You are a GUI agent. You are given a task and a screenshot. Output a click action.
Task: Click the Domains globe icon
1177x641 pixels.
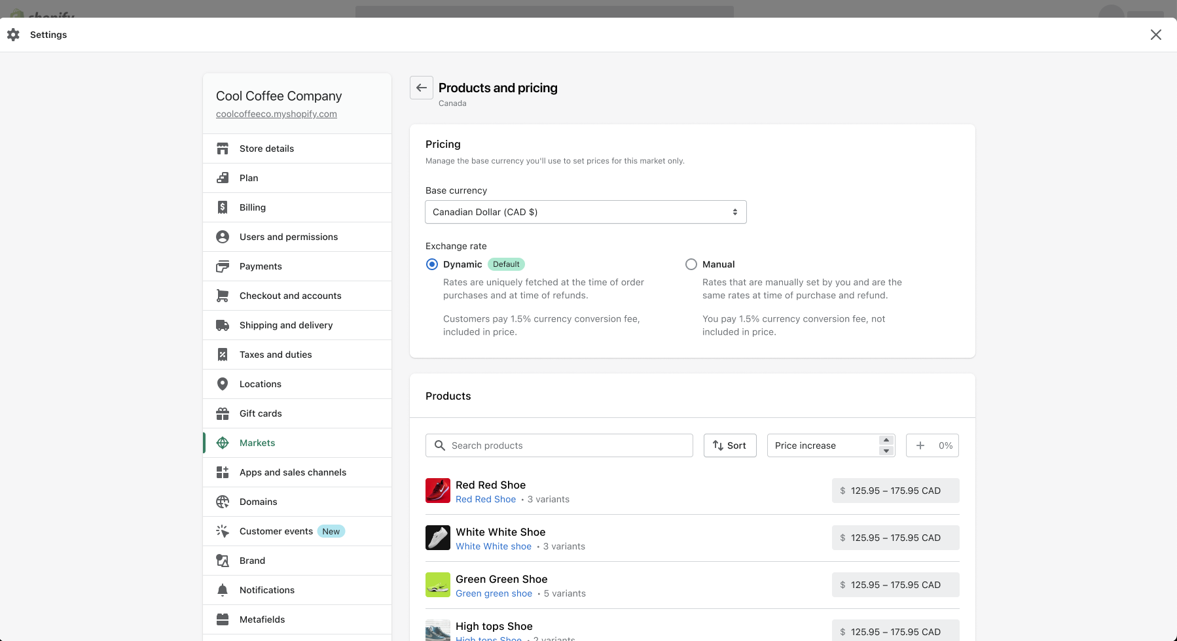click(223, 502)
